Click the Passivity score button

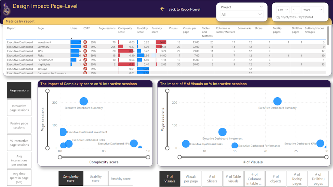pyautogui.click(x=121, y=179)
